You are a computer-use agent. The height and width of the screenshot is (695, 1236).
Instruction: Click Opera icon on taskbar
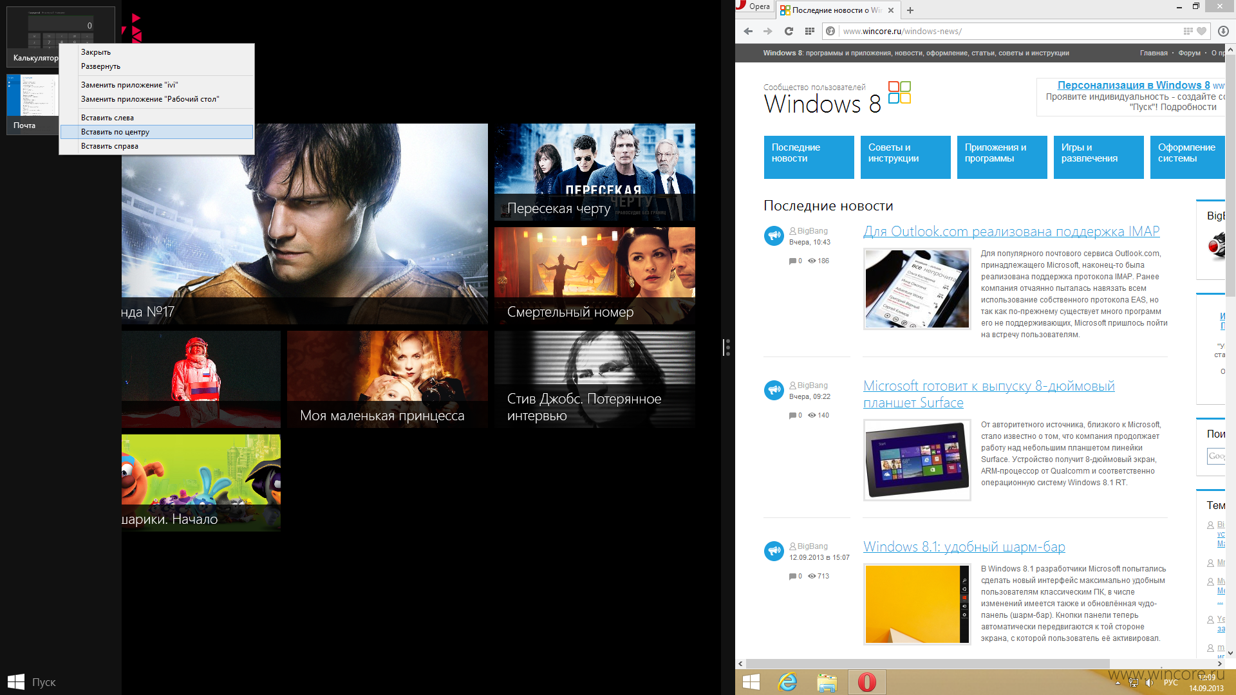[867, 682]
